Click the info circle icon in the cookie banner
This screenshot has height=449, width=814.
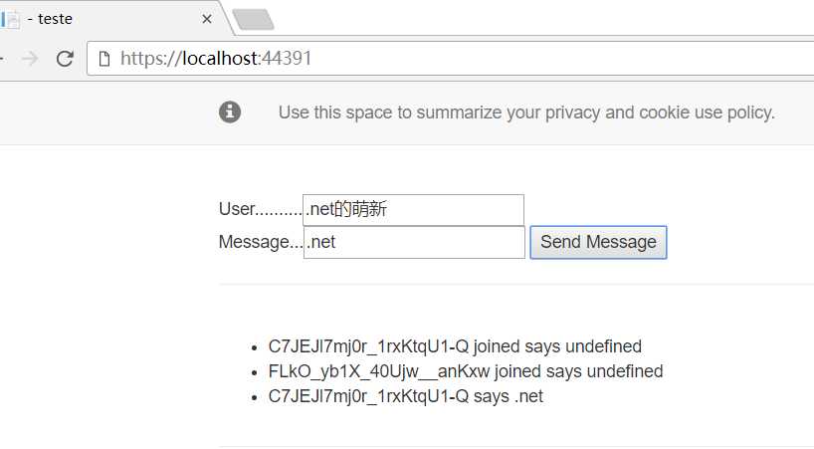230,112
